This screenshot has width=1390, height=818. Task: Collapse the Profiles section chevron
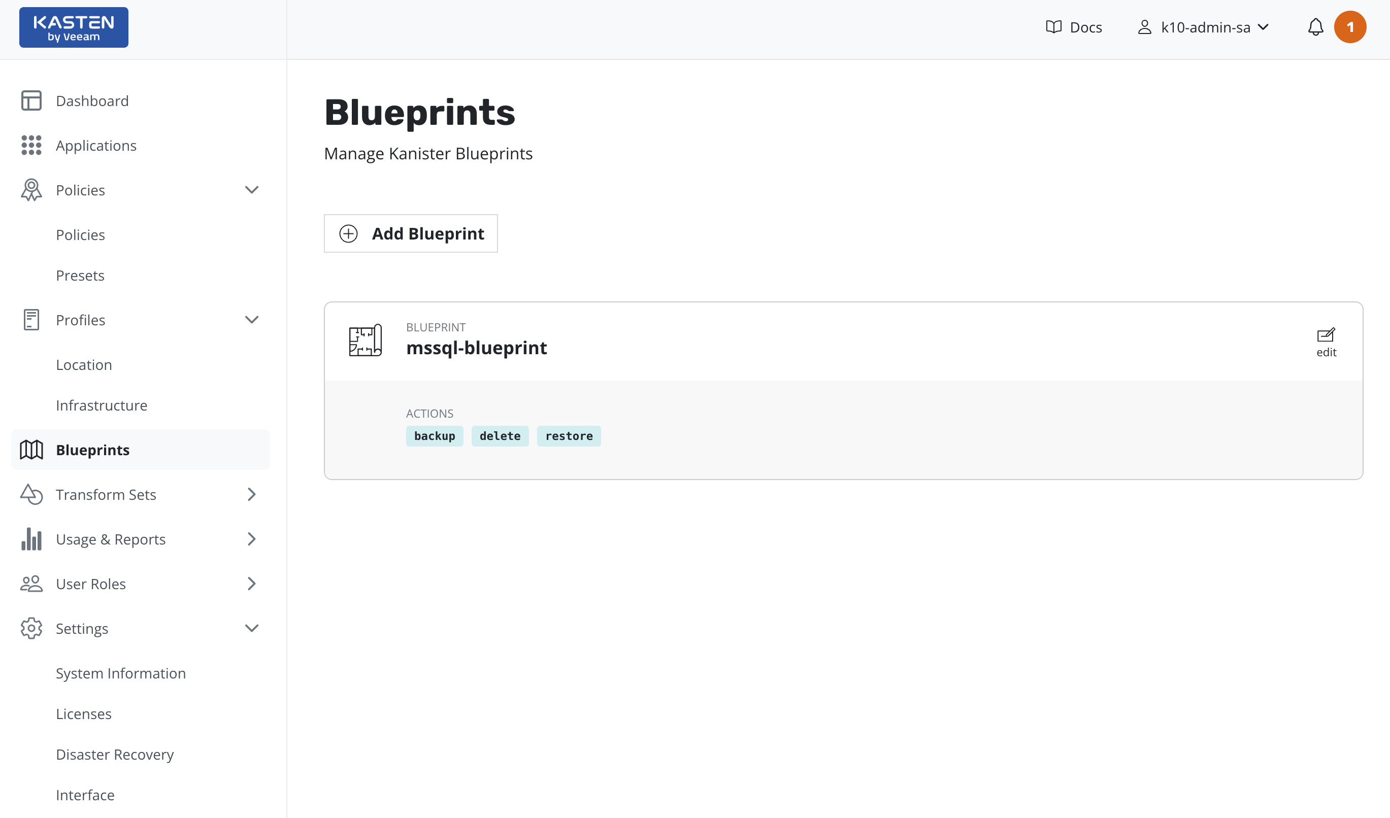[251, 320]
